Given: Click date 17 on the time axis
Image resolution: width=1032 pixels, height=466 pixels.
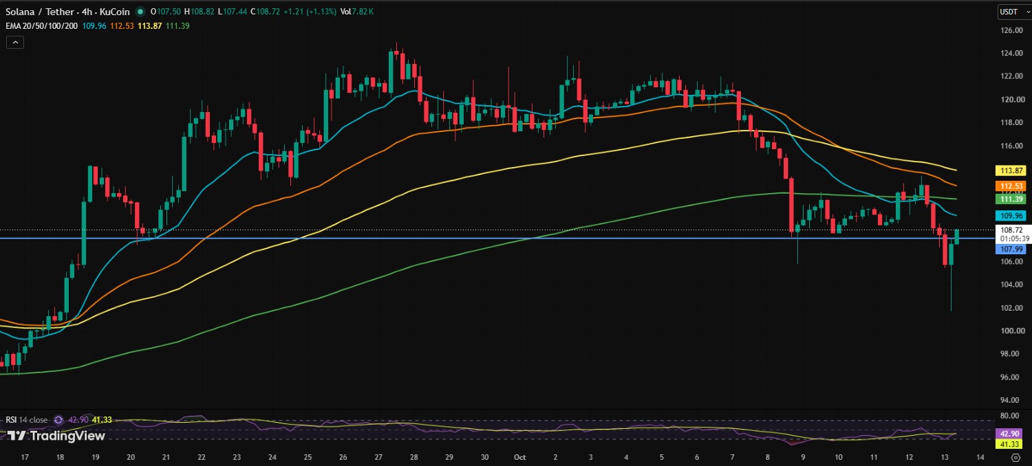Looking at the screenshot, I should pyautogui.click(x=25, y=457).
